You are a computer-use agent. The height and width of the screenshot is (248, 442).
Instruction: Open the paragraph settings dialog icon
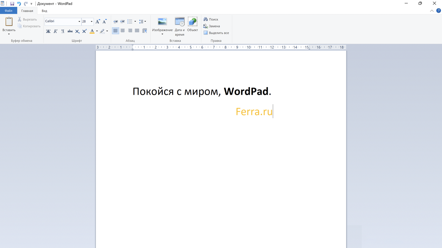click(x=144, y=31)
